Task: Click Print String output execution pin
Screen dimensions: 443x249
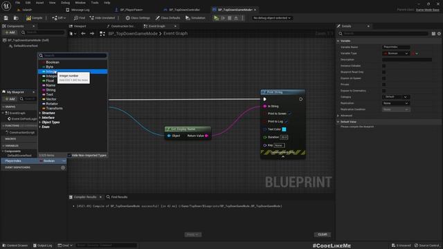Action: pos(301,99)
